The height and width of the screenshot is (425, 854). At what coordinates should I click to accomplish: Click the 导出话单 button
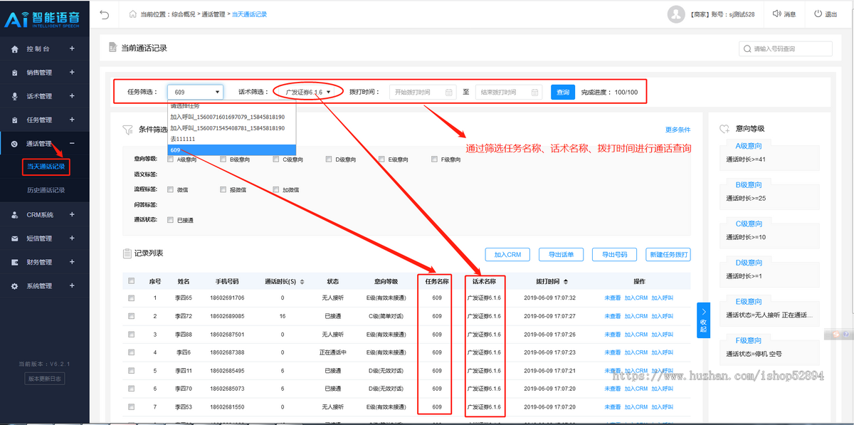click(561, 255)
